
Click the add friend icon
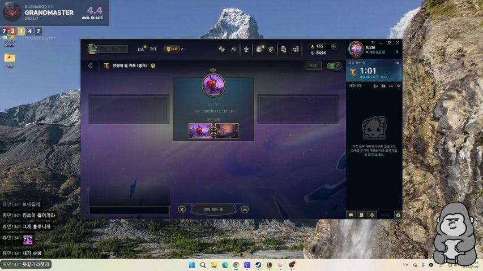tap(375, 86)
